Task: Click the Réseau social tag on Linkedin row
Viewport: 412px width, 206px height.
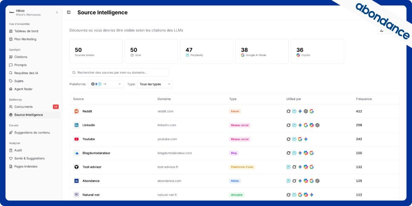Action: [x=240, y=125]
